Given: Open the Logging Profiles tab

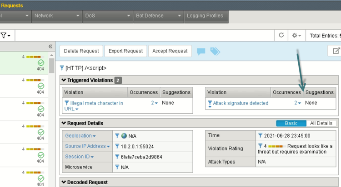Looking at the screenshot, I should point(205,15).
